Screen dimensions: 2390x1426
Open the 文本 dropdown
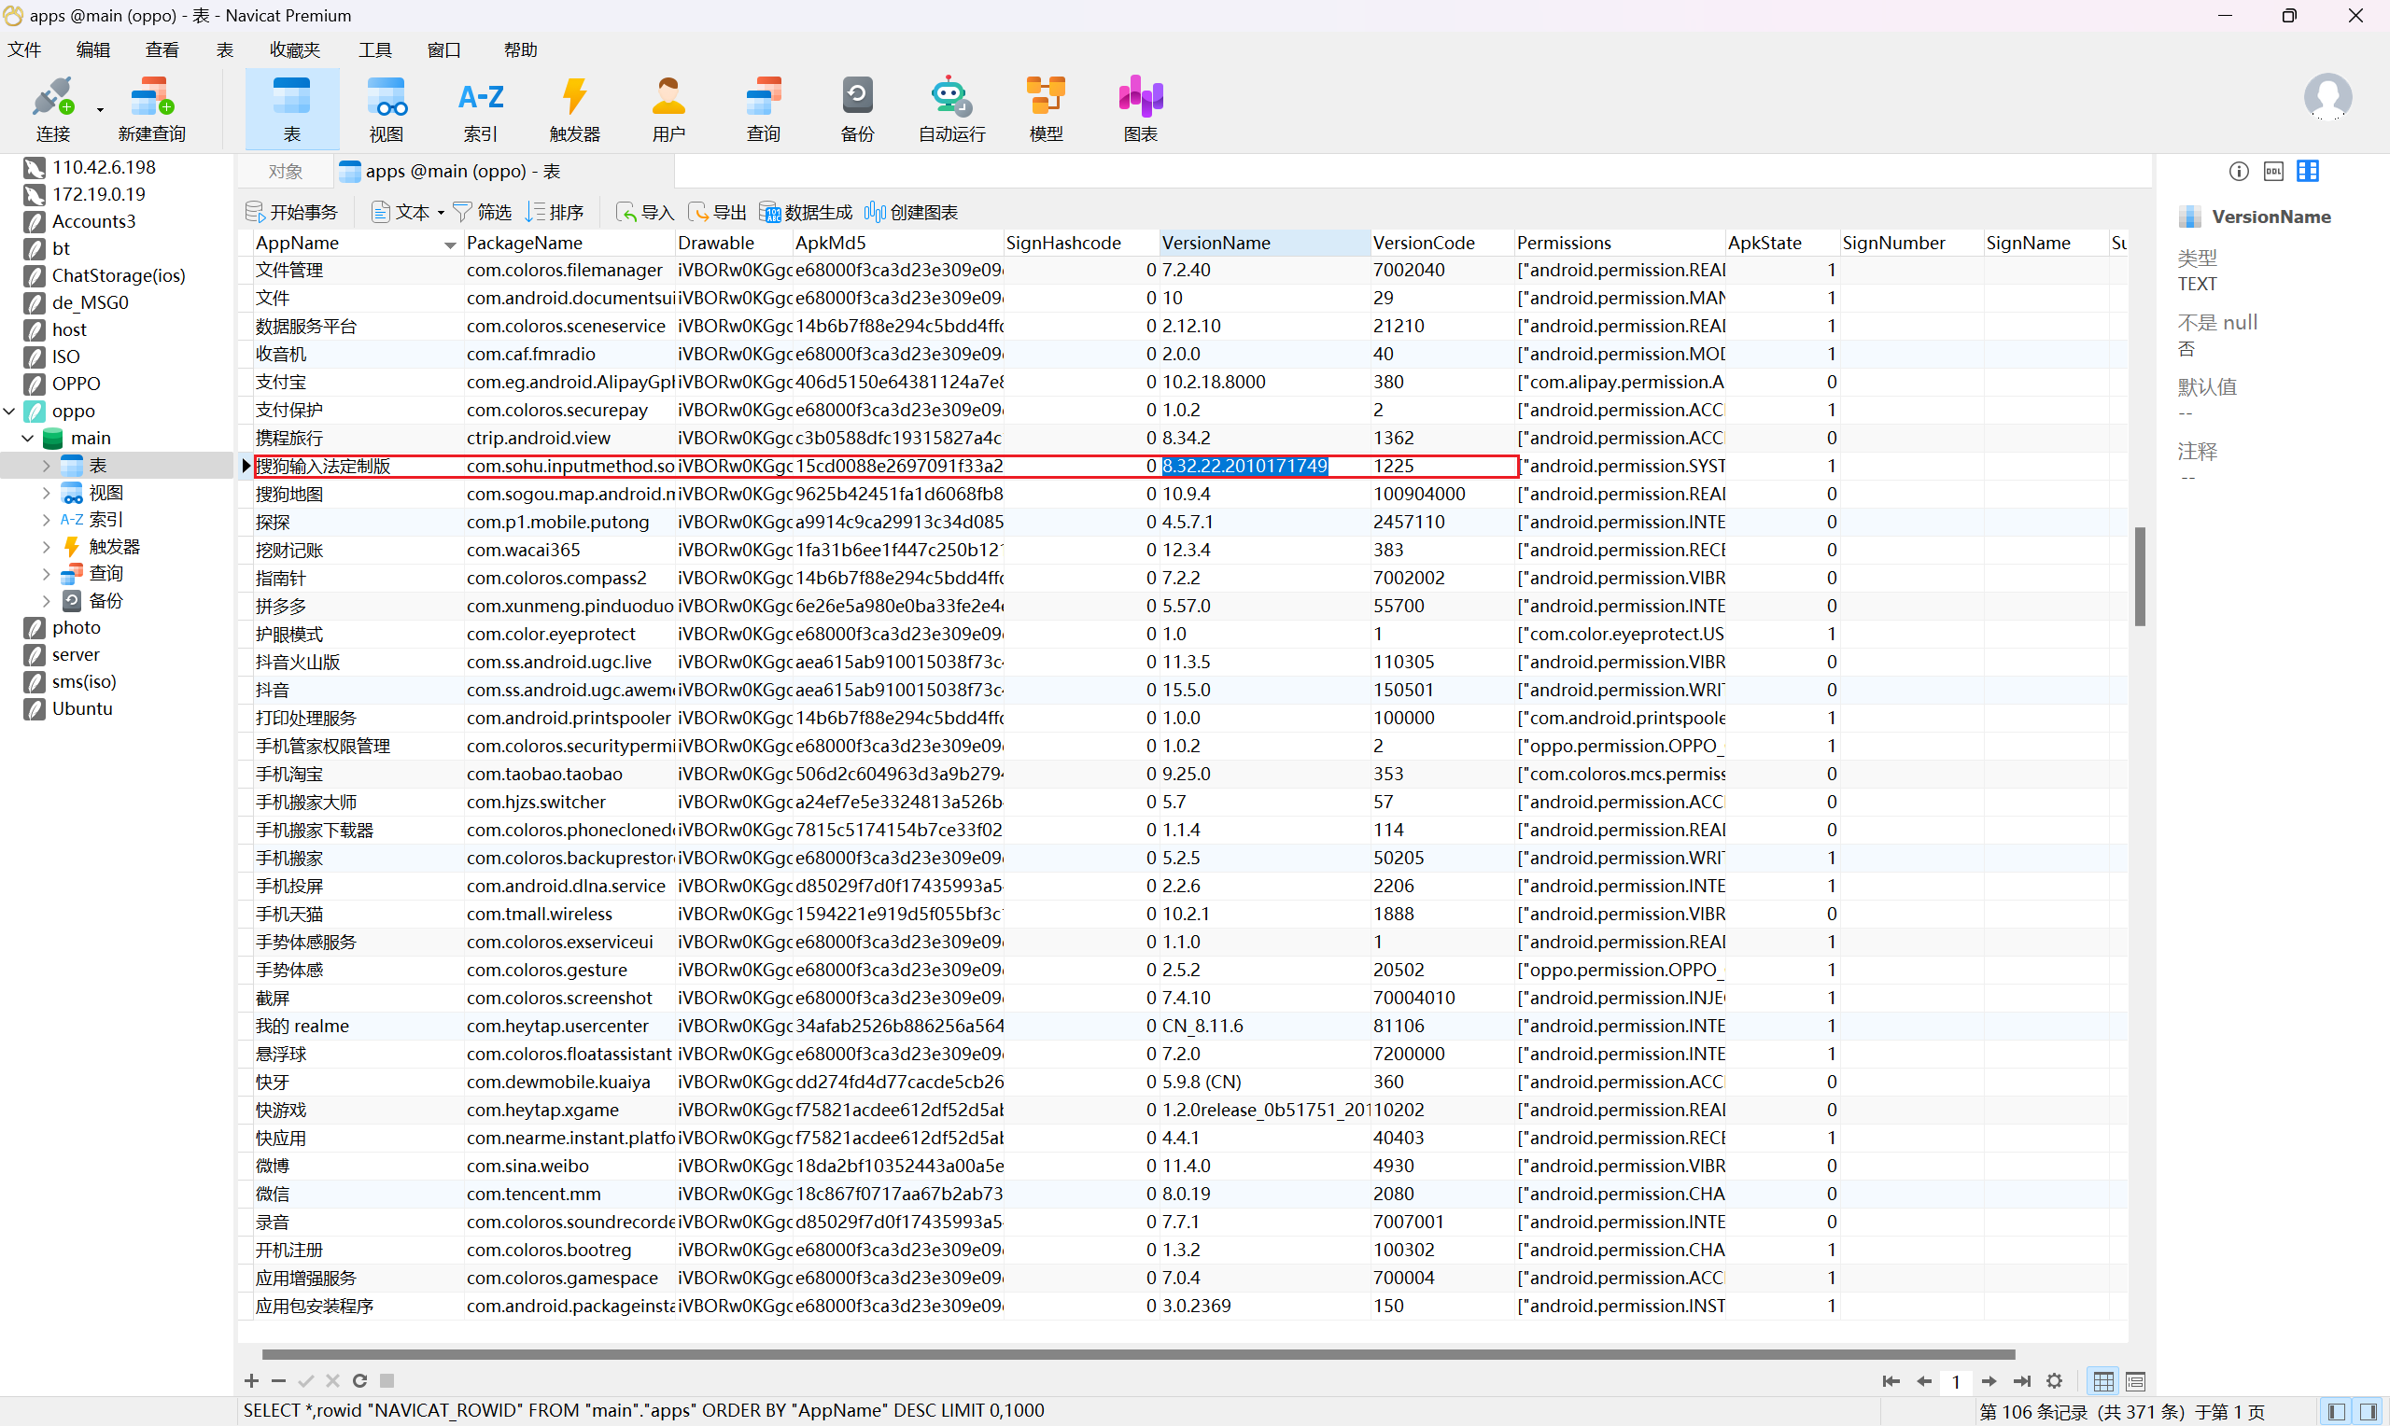click(x=408, y=212)
